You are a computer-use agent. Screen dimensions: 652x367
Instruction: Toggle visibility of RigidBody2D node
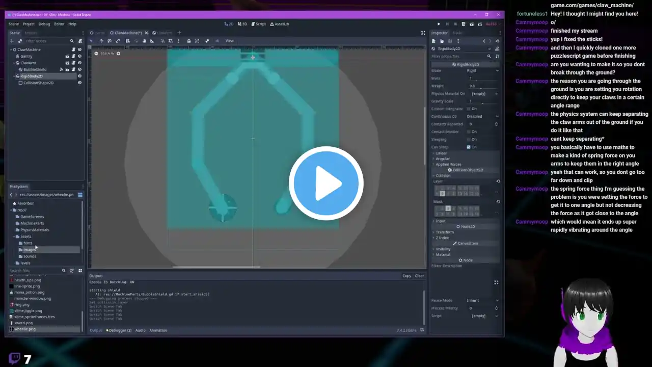click(x=79, y=76)
